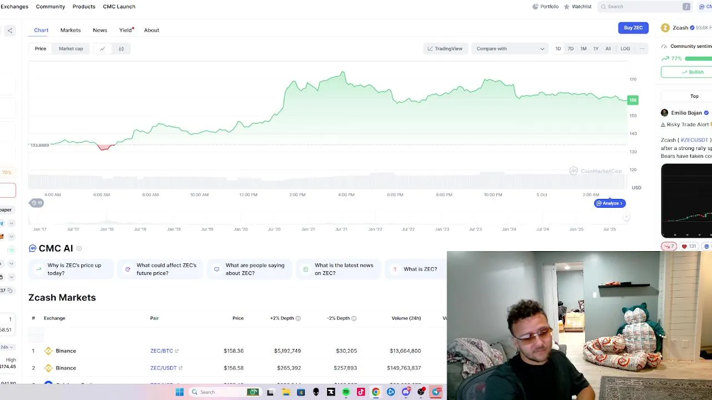712x400 pixels.
Task: Open Alienware Command Center from taskbar
Action: (x=315, y=392)
